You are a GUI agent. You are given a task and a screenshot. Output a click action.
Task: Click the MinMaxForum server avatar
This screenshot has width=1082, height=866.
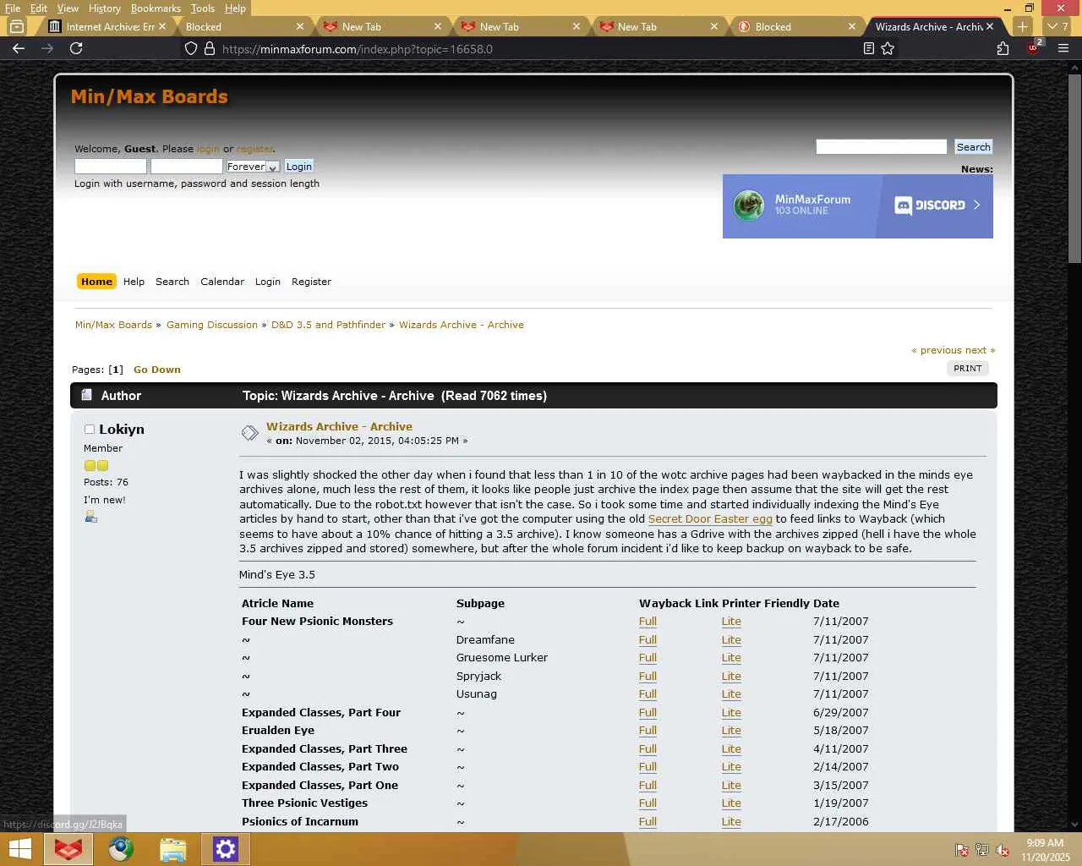click(x=748, y=206)
